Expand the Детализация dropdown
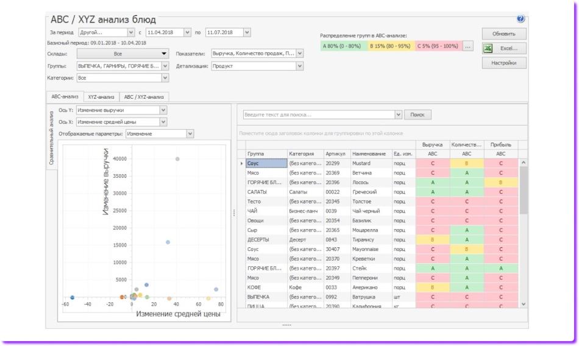 coord(299,66)
